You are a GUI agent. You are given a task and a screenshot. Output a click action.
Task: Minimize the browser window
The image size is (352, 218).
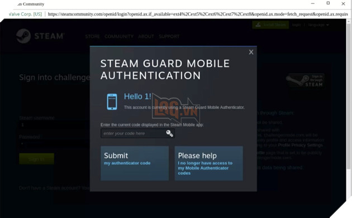313,3
